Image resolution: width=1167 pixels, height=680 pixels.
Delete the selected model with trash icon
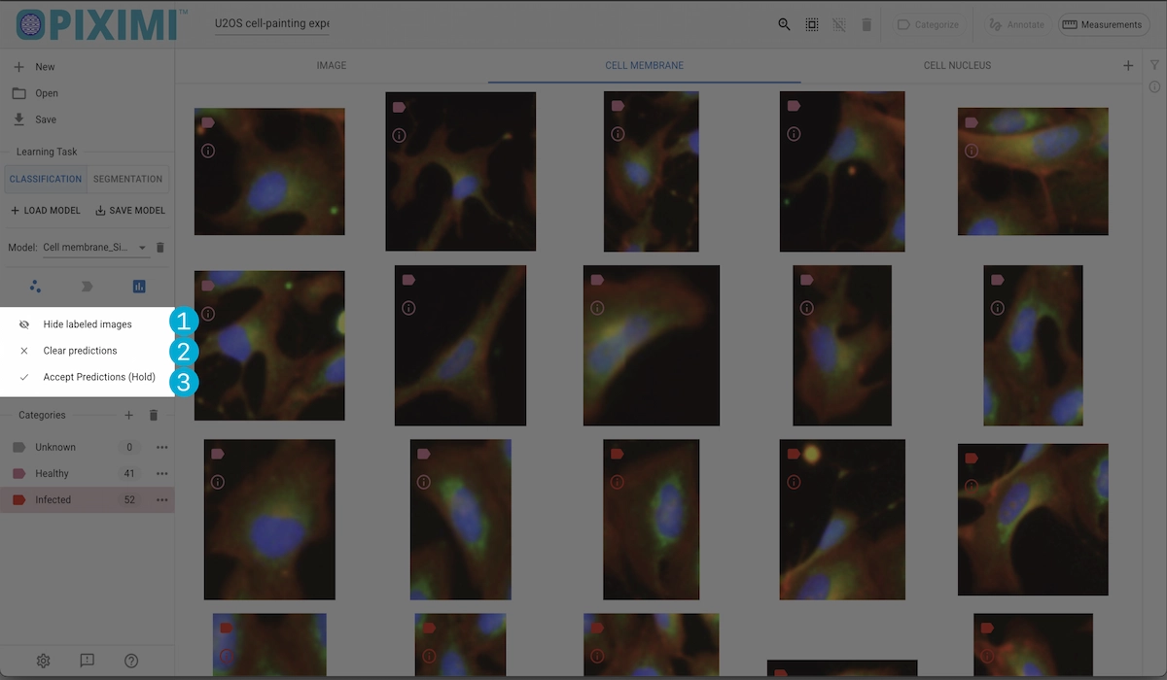click(x=160, y=248)
